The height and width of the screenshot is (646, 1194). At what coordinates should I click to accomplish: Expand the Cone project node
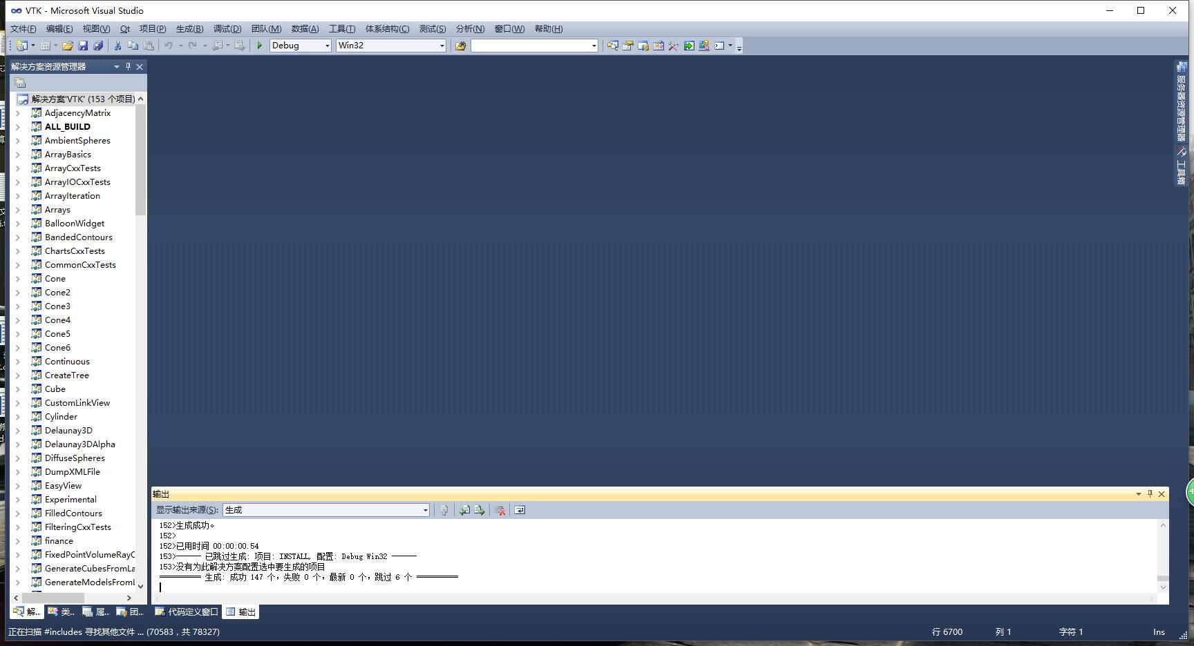pos(18,279)
